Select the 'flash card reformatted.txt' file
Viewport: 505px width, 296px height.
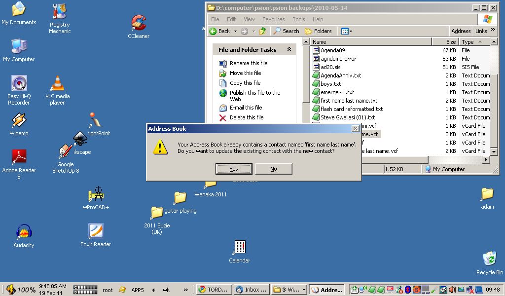click(351, 109)
